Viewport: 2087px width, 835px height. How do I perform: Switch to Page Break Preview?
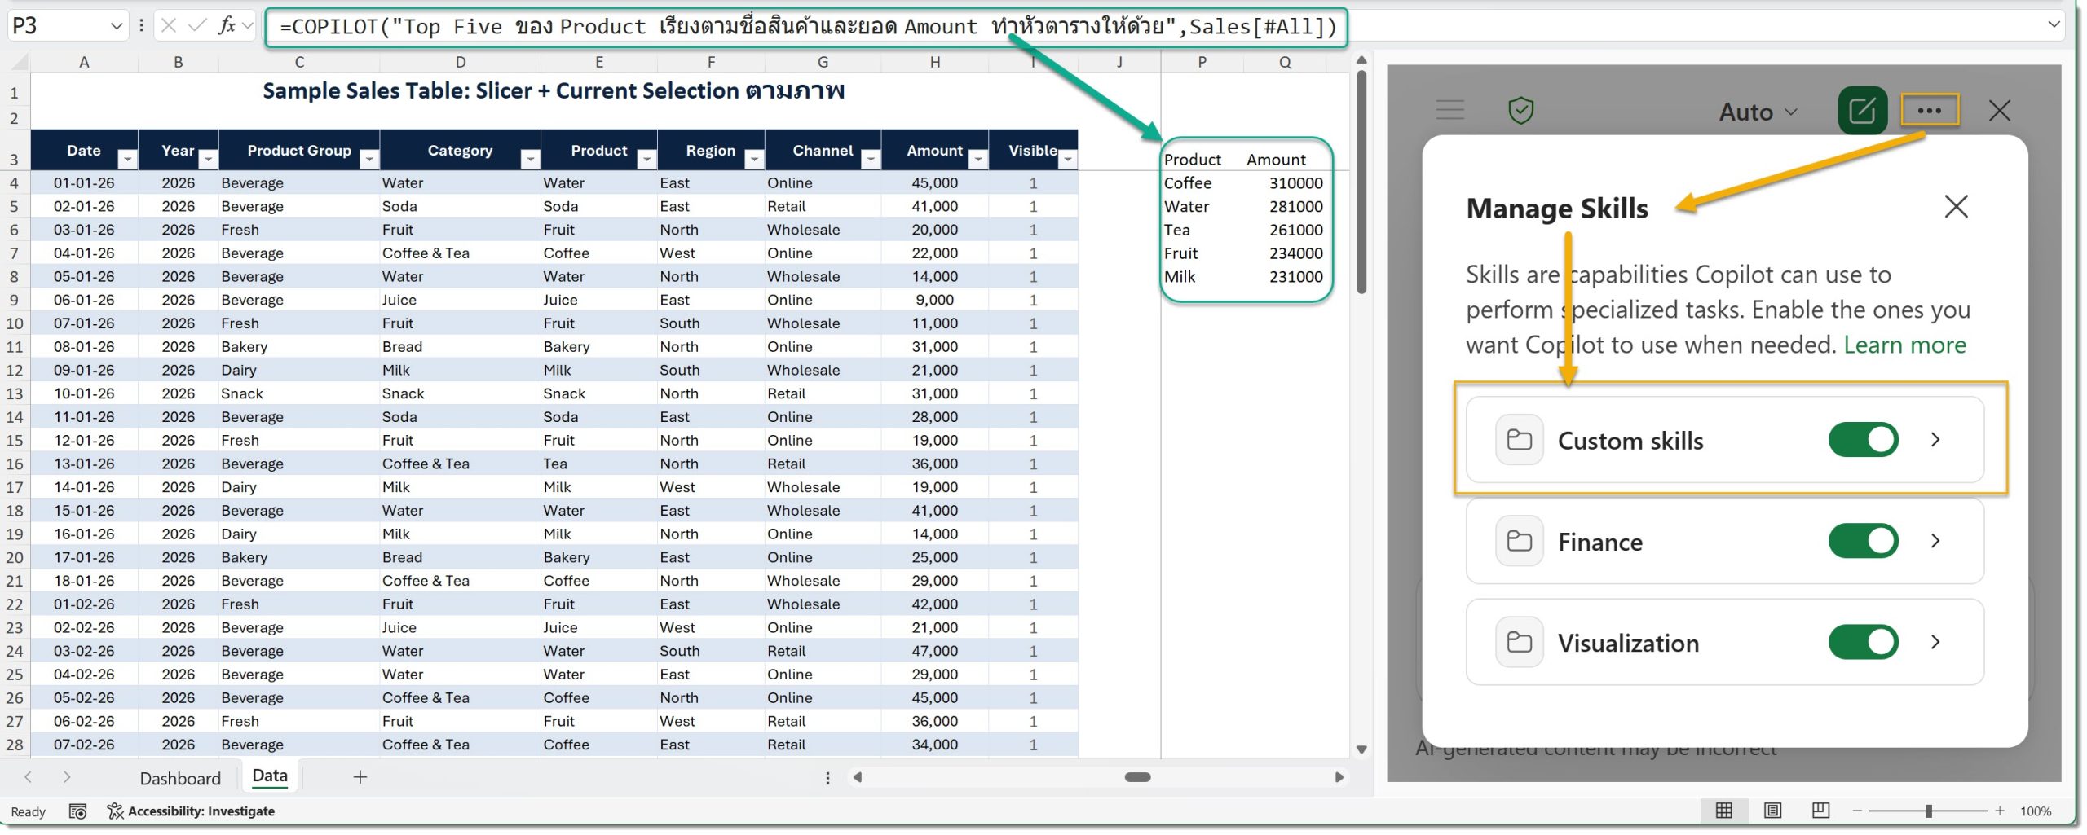pyautogui.click(x=1820, y=811)
